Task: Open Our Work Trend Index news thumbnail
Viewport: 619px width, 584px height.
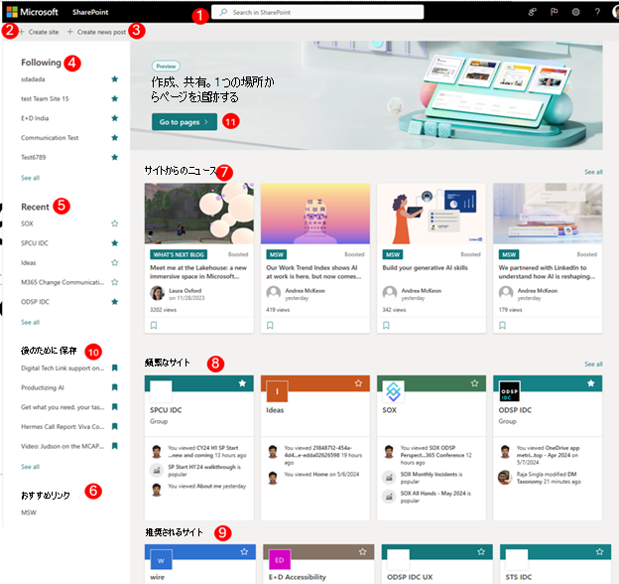Action: coord(315,214)
